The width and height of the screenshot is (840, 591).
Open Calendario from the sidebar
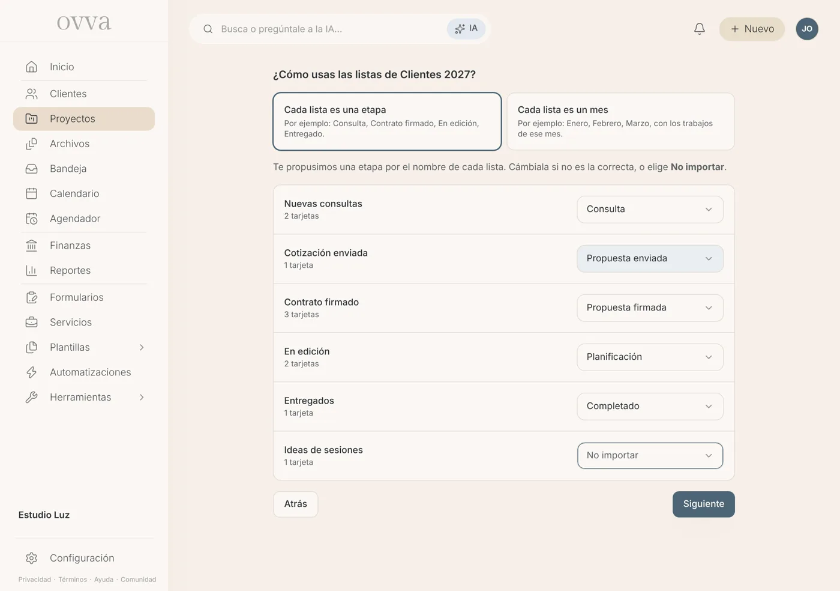pos(84,193)
